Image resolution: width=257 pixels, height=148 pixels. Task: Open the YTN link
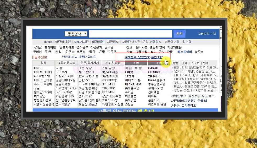104,88
